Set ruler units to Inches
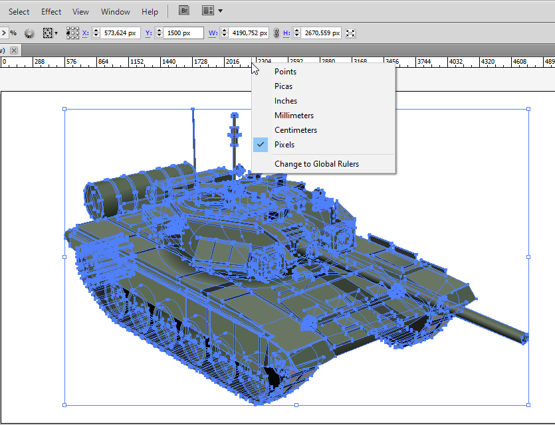 (286, 101)
